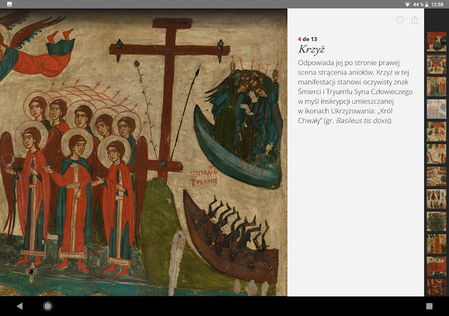Select the highlighted fourth thumbnail showing the cross
Image resolution: width=449 pixels, height=316 pixels.
coord(436,109)
